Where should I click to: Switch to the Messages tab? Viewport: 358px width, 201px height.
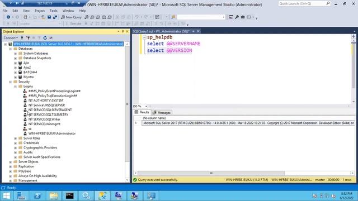[162, 113]
